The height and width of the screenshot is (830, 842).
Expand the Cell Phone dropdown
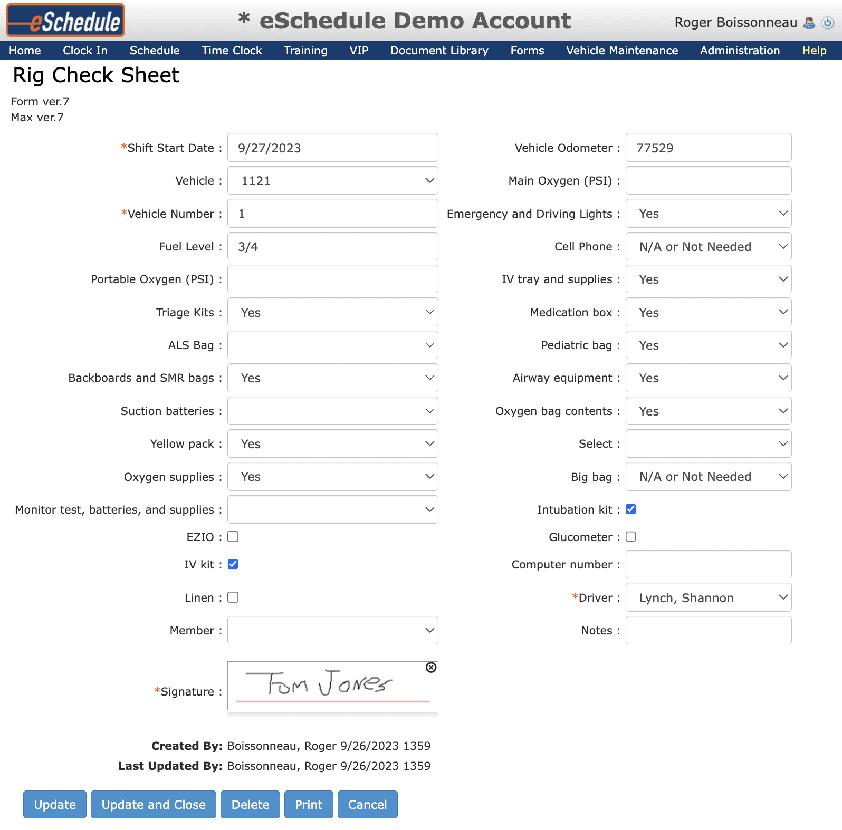click(709, 247)
